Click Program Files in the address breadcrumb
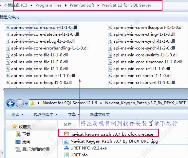This screenshot has height=158, width=188. pos(48,5)
